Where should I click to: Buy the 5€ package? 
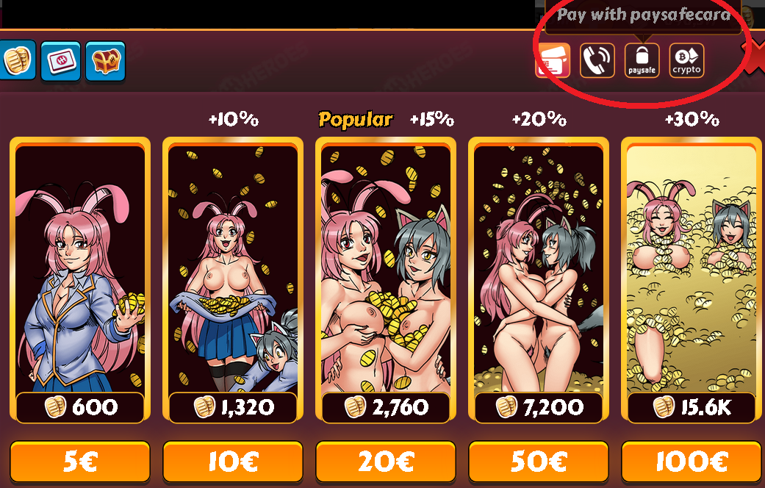(x=80, y=461)
